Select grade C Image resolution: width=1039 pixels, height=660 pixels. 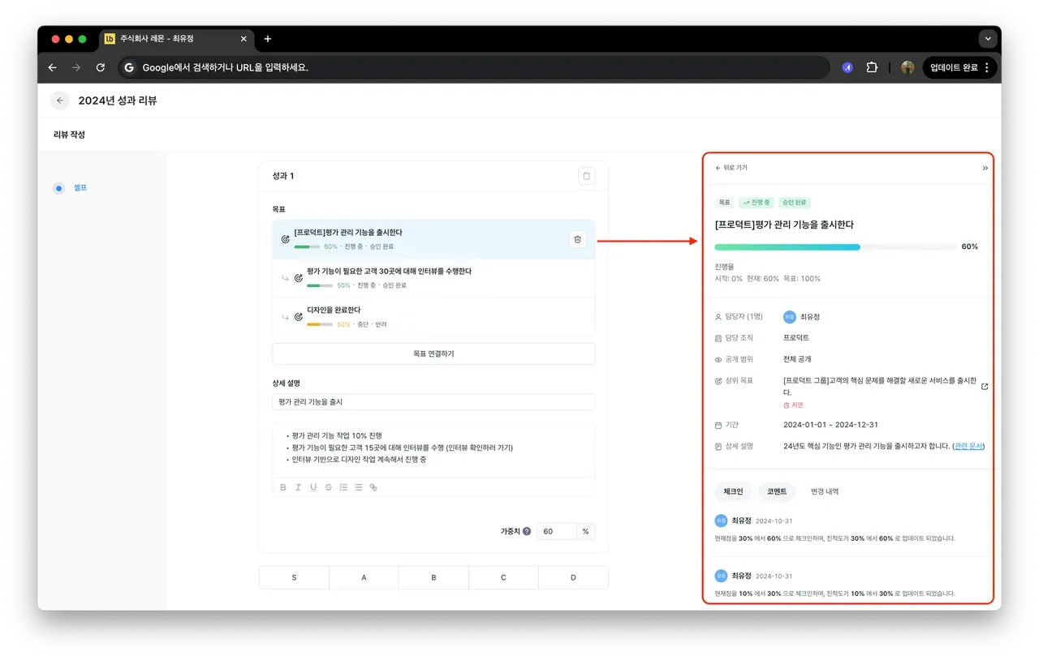[x=503, y=577]
